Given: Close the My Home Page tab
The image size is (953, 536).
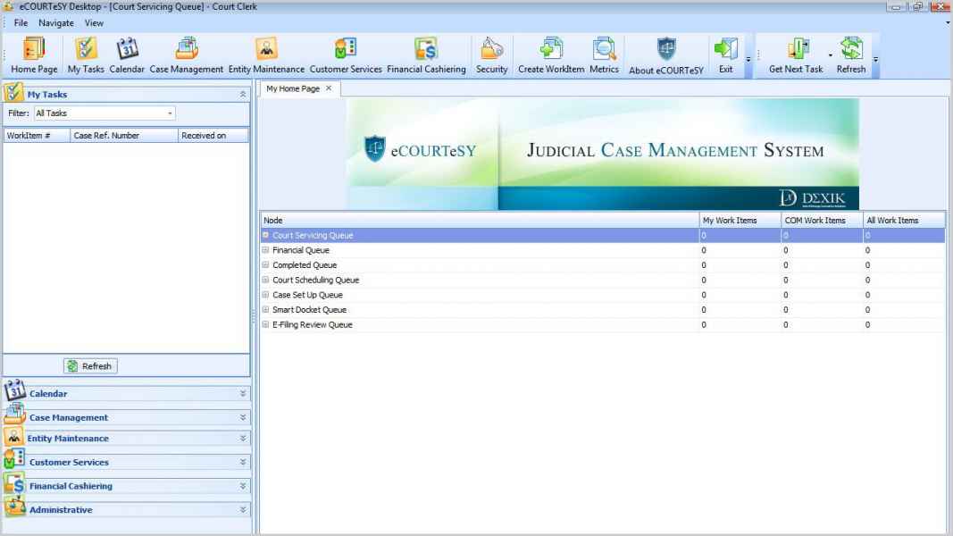Looking at the screenshot, I should [x=328, y=88].
